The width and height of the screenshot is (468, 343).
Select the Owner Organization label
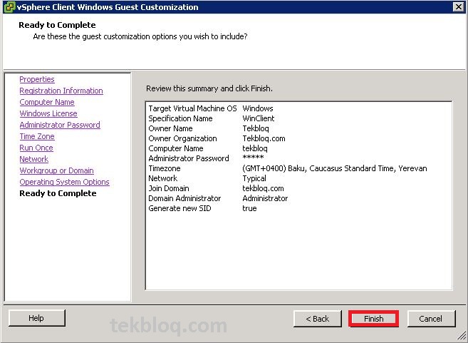click(x=182, y=138)
